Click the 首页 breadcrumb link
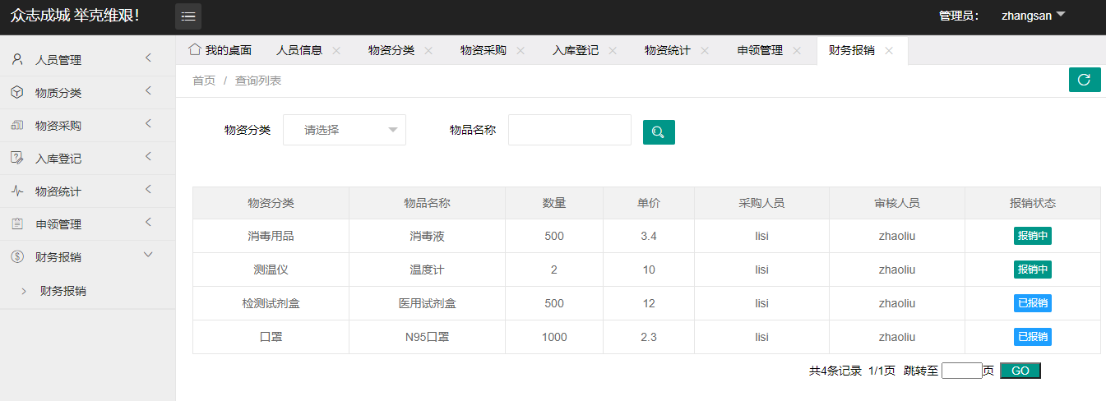The width and height of the screenshot is (1106, 401). coord(204,81)
